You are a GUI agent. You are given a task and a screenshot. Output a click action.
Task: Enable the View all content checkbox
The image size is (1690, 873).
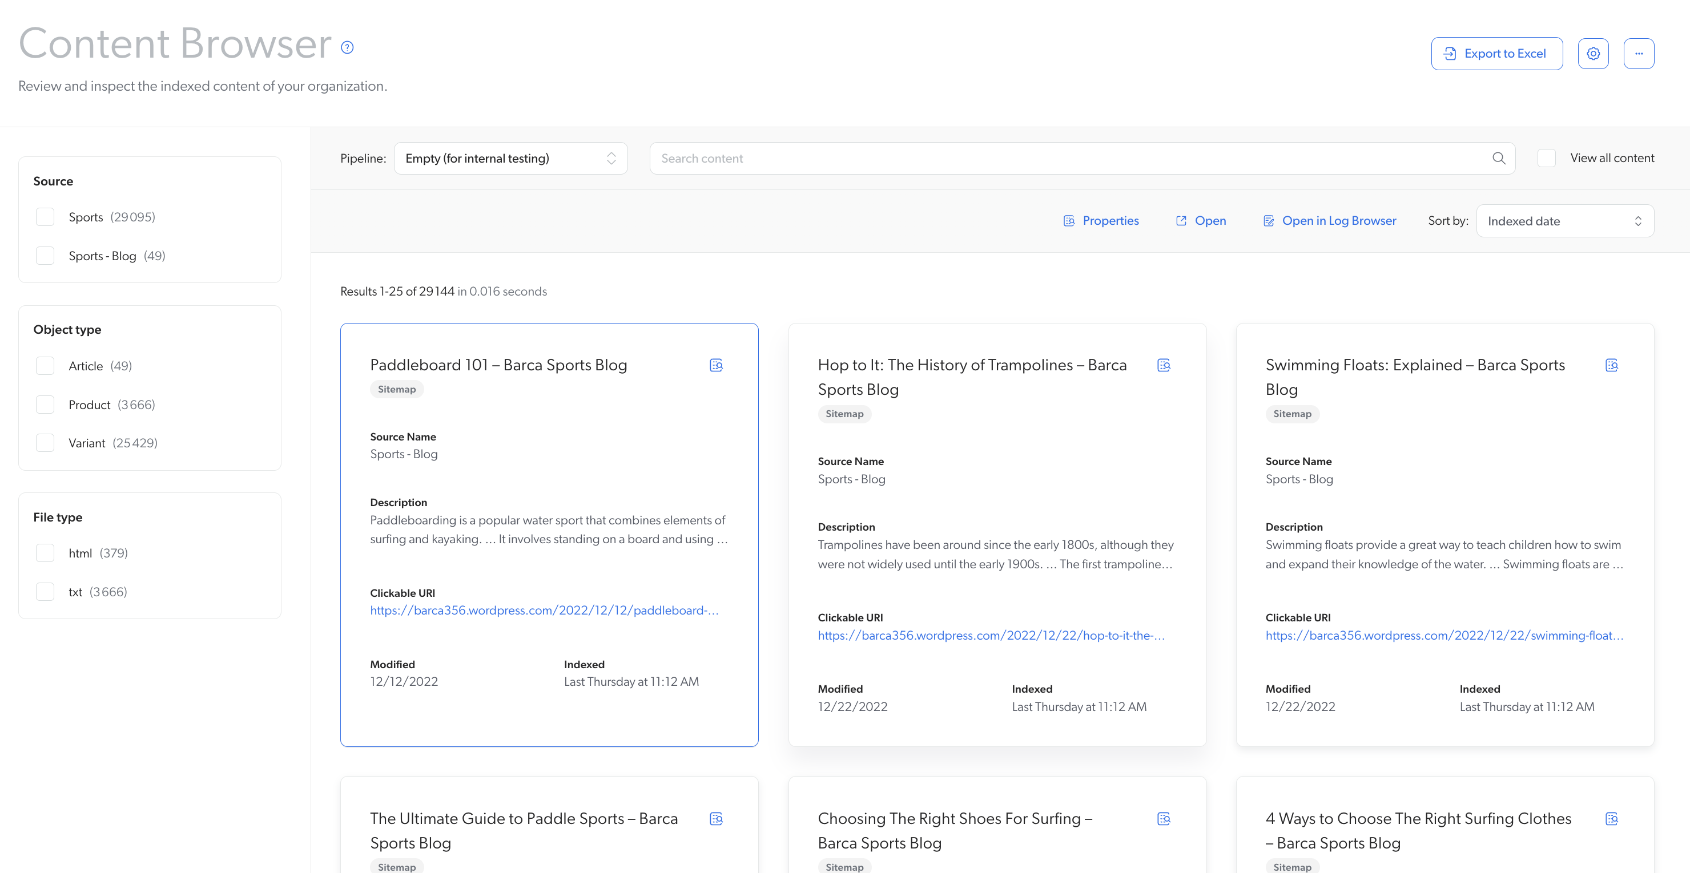(x=1546, y=158)
